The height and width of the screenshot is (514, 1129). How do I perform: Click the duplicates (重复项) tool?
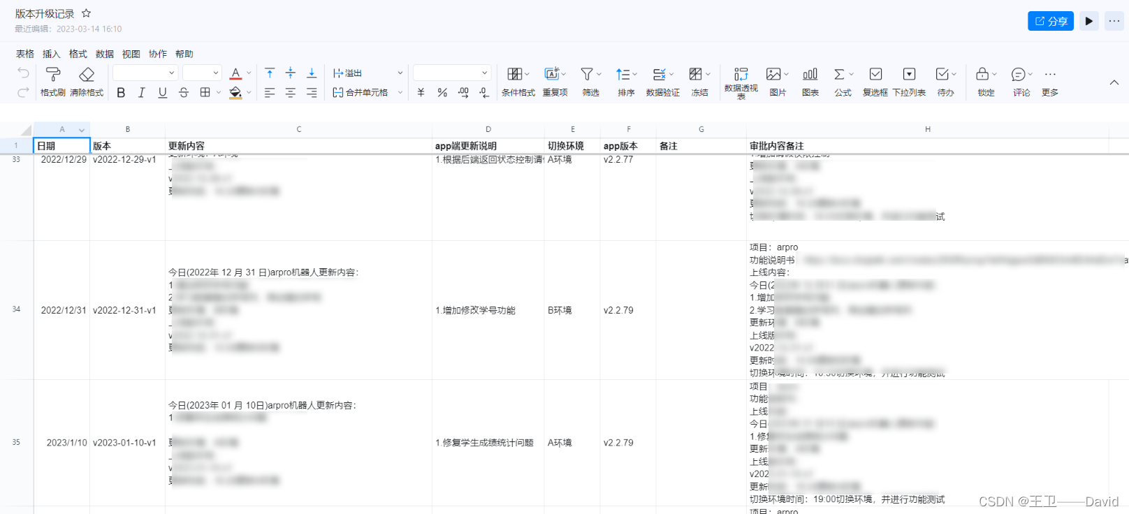coord(555,82)
